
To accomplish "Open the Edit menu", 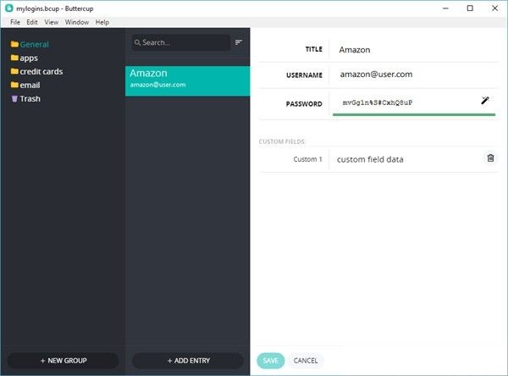I will (31, 22).
